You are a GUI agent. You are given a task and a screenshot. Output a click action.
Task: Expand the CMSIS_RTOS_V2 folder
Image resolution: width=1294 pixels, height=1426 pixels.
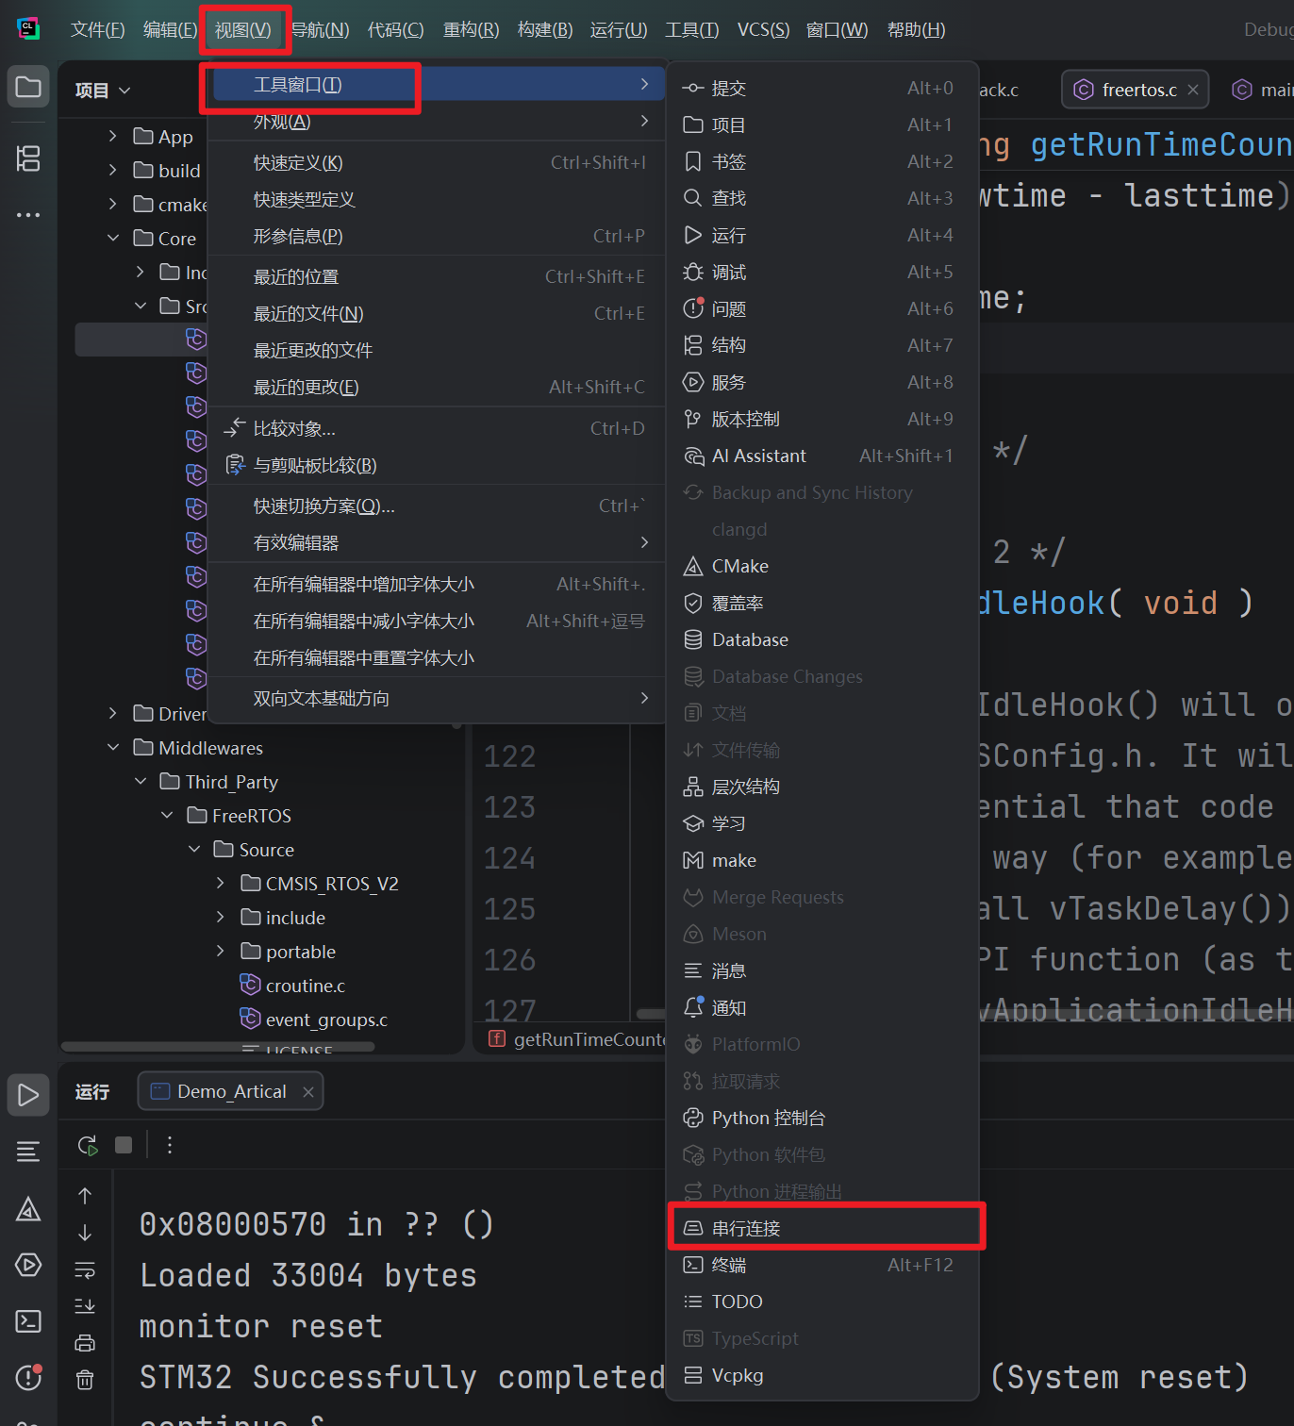221,884
